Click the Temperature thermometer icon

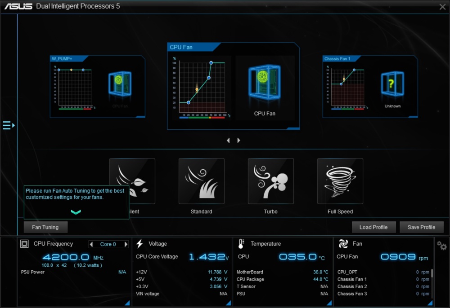point(241,244)
